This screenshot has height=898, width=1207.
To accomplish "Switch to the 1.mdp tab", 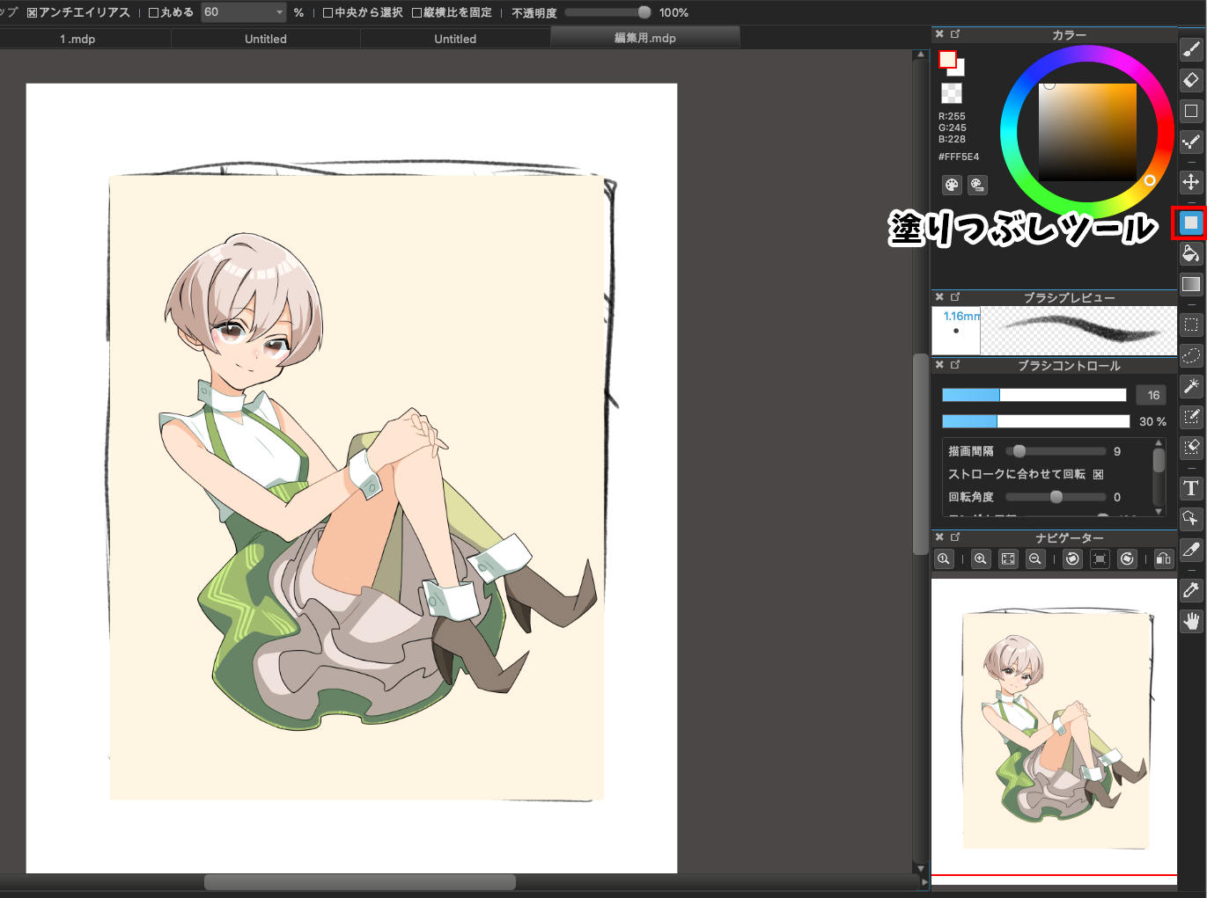I will [77, 39].
